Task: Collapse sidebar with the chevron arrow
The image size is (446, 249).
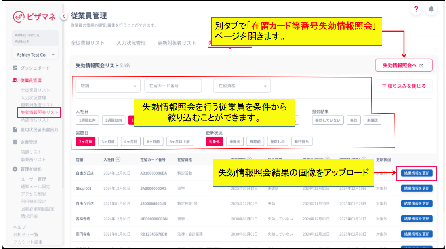Action: click(x=63, y=16)
